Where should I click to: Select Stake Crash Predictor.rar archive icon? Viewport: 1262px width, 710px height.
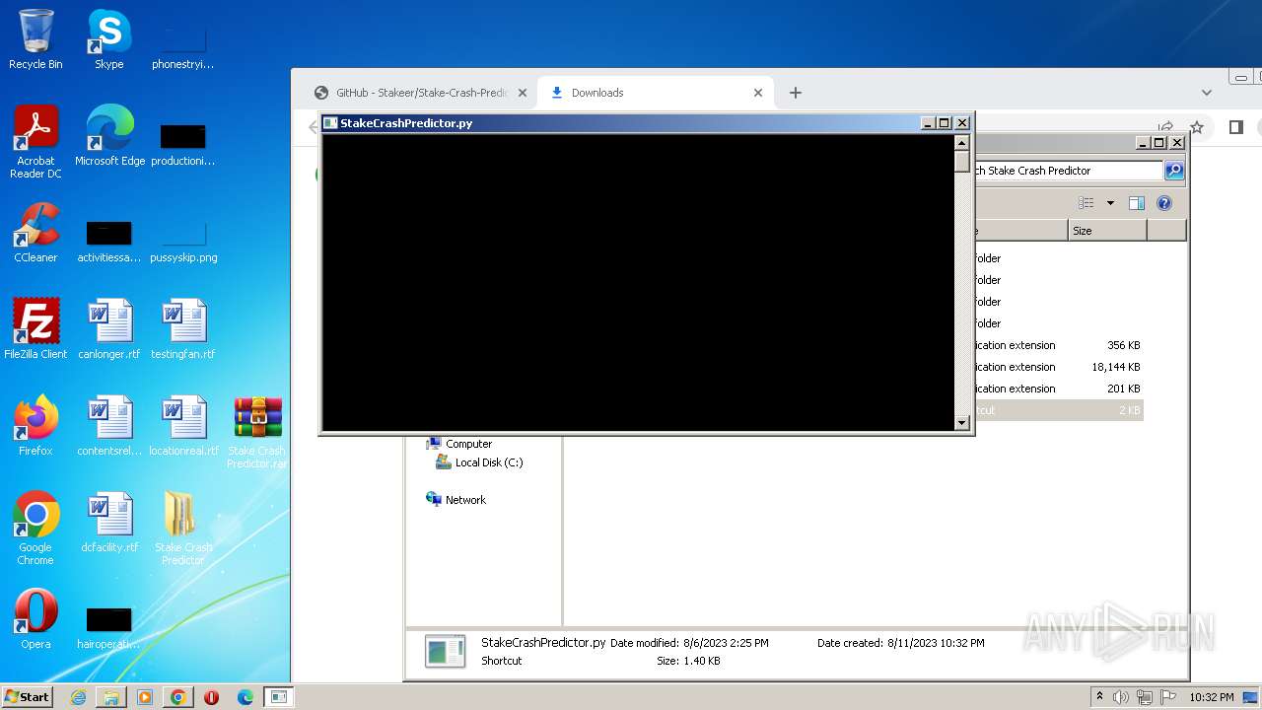point(257,432)
